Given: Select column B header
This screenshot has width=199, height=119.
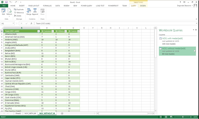Looking at the screenshot, I should pyautogui.click(x=47, y=28).
